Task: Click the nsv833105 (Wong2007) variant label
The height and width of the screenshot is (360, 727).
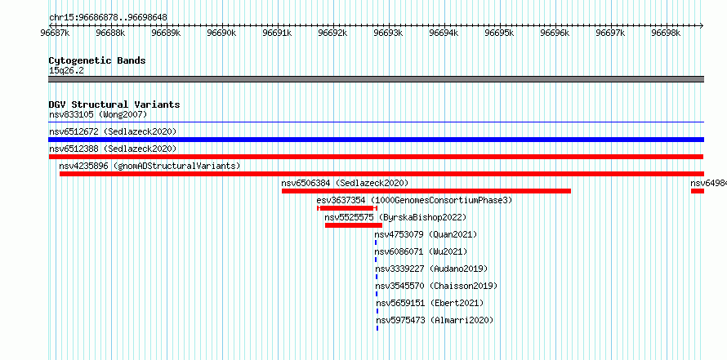Action: [98, 114]
